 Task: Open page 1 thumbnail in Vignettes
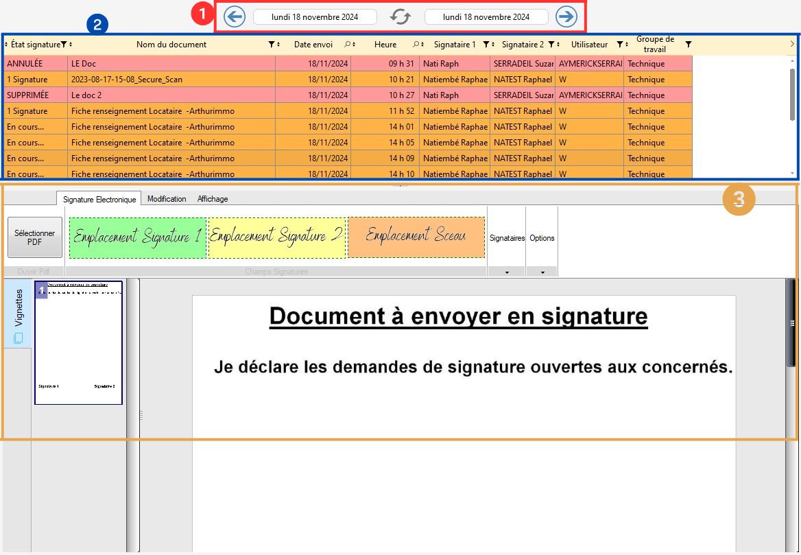[x=78, y=342]
